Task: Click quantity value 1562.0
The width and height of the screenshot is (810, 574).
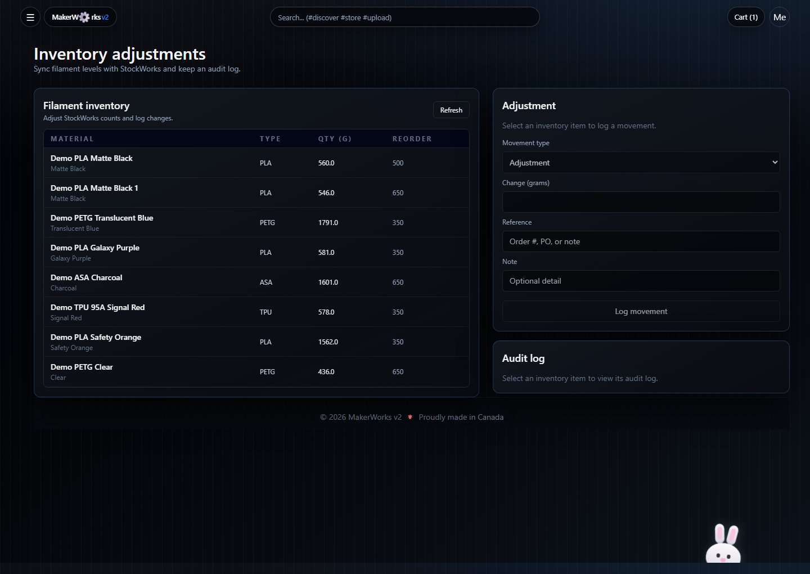Action: point(328,342)
